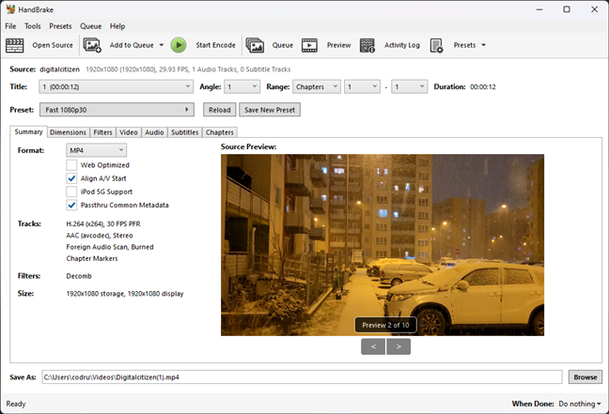The image size is (609, 414).
Task: Expand the Title dropdown
Action: 116,86
